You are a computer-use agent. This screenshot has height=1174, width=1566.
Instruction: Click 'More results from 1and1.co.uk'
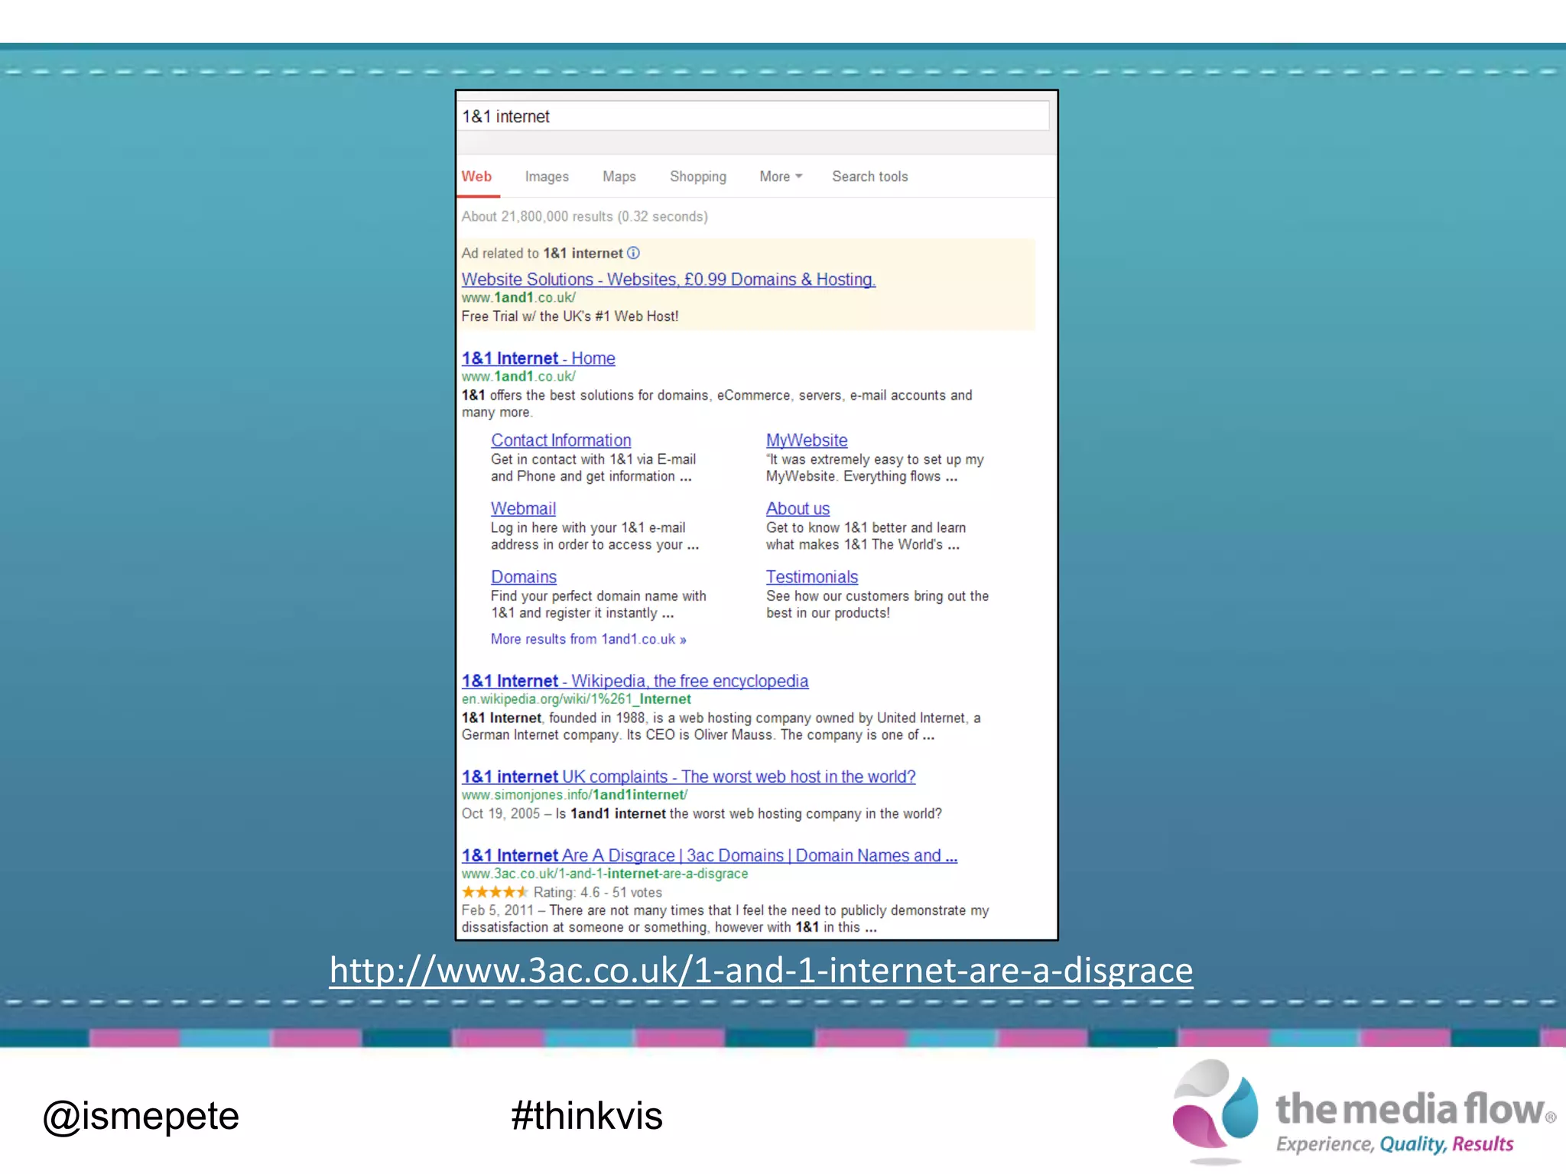click(x=589, y=639)
